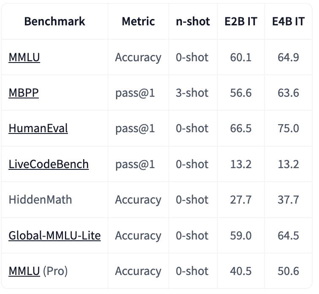319x294 pixels.
Task: Click the E2B IT column header
Action: [x=241, y=21]
